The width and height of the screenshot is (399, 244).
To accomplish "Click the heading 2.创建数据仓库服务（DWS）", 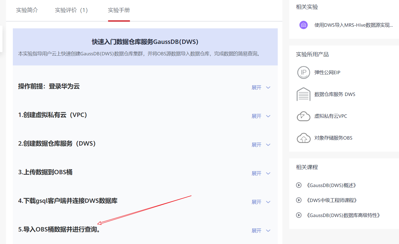I will pyautogui.click(x=57, y=144).
